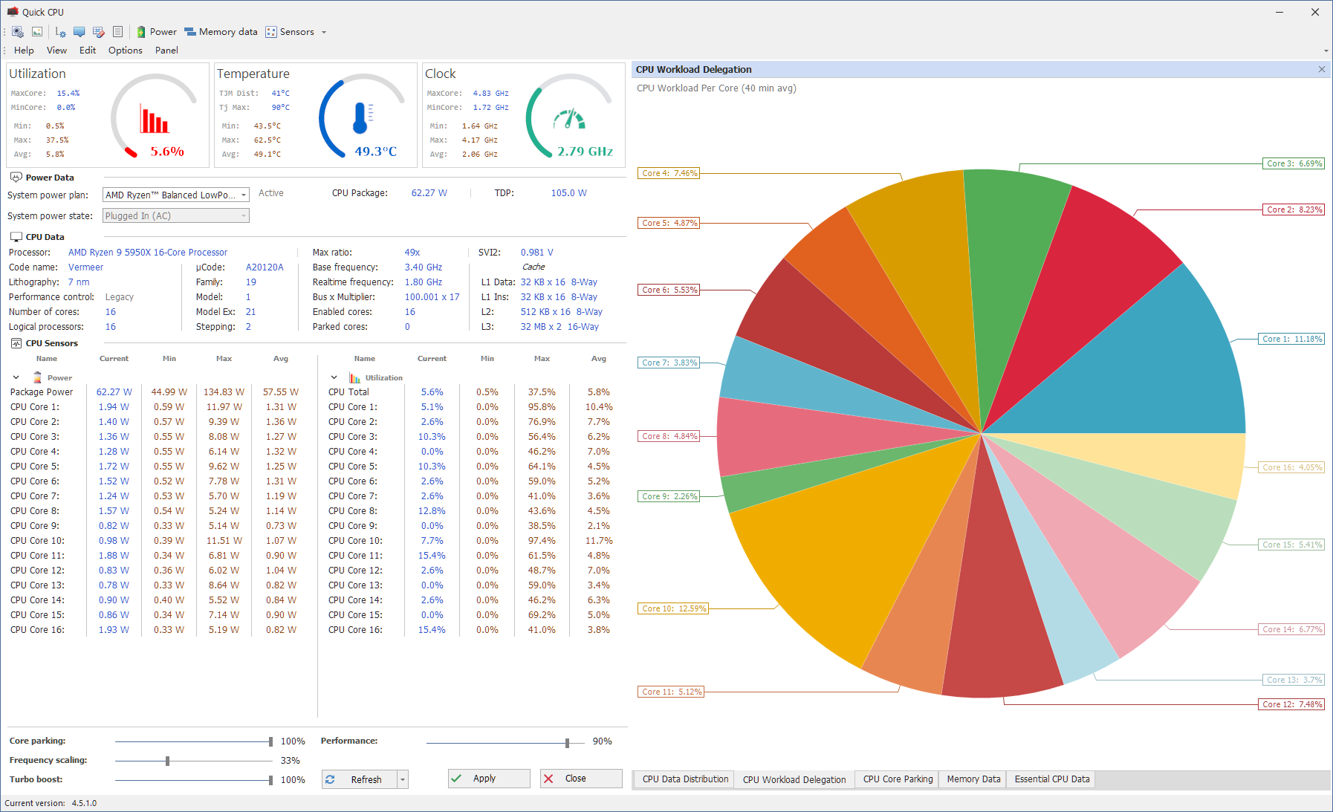Click the table eraser toolbar icon
The image size is (1333, 812).
click(98, 32)
